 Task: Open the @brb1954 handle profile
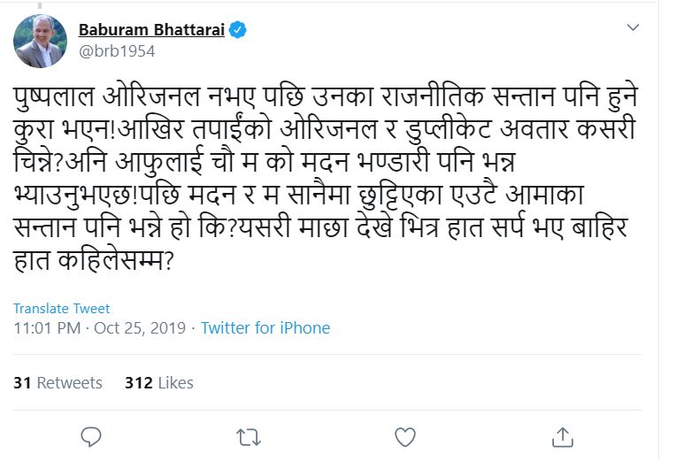tap(117, 51)
